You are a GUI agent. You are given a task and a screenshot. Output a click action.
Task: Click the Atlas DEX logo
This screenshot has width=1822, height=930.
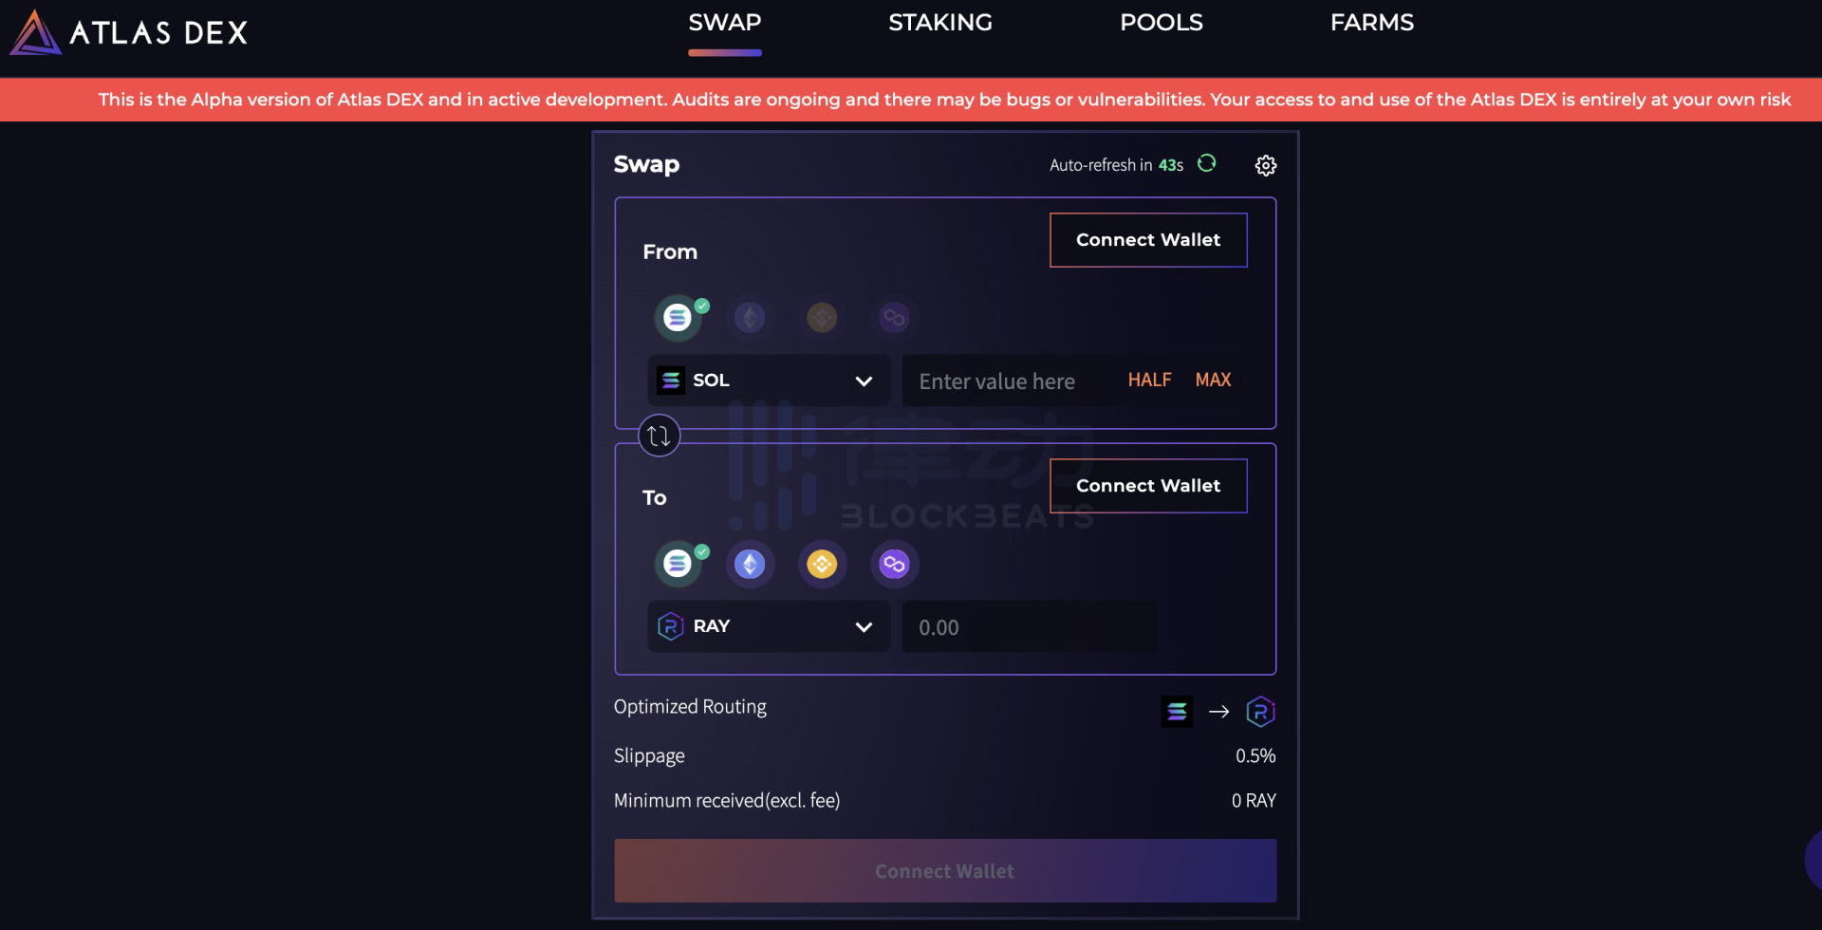coord(128,31)
